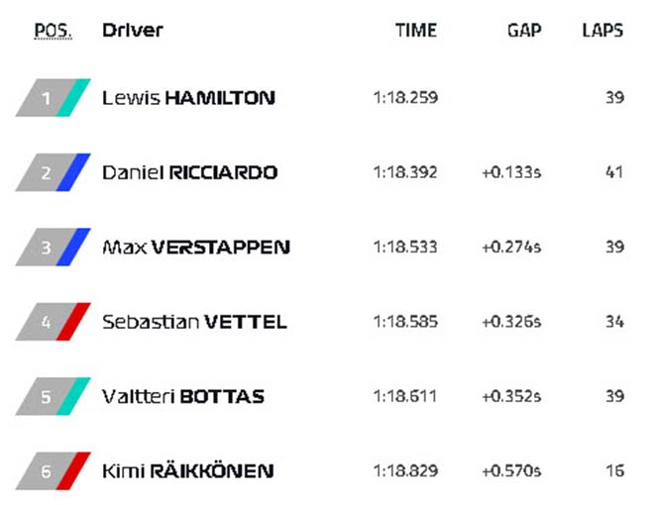Screen dimensions: 654x505
Task: Click Räikkönen's lap count 16
Action: (x=614, y=470)
